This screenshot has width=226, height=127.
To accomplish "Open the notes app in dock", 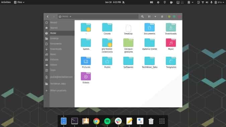I will [x=129, y=121].
